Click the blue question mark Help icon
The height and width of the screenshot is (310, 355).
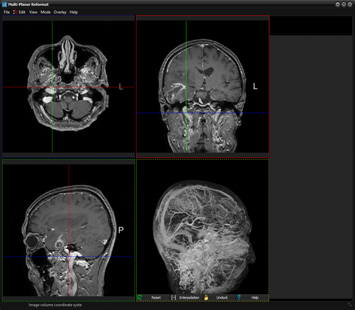(x=239, y=298)
